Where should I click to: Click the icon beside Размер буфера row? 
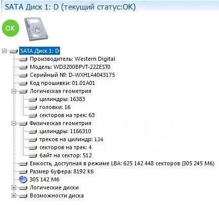coord(23,171)
